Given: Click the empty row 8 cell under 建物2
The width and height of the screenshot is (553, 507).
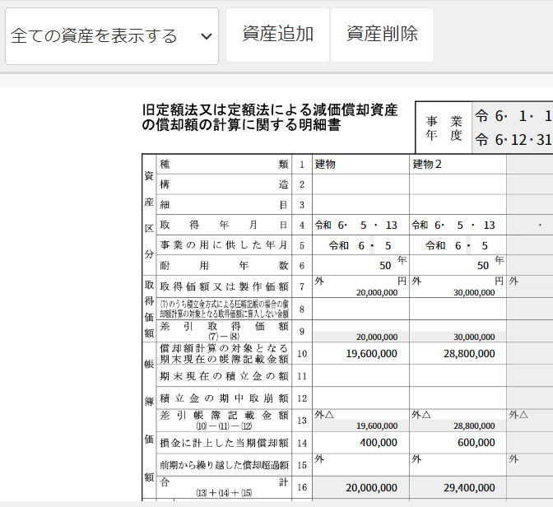Looking at the screenshot, I should (x=458, y=309).
